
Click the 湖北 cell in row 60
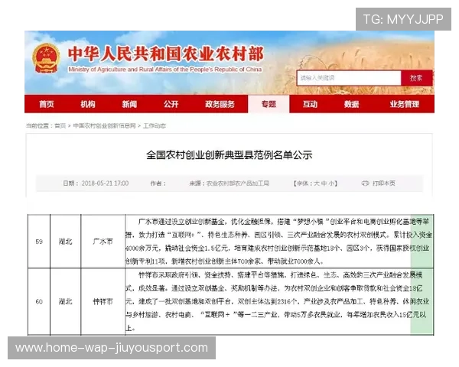(65, 301)
